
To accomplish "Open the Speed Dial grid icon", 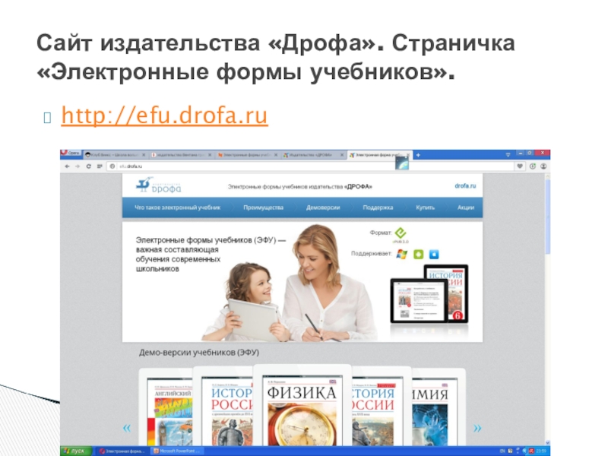I will pos(100,166).
